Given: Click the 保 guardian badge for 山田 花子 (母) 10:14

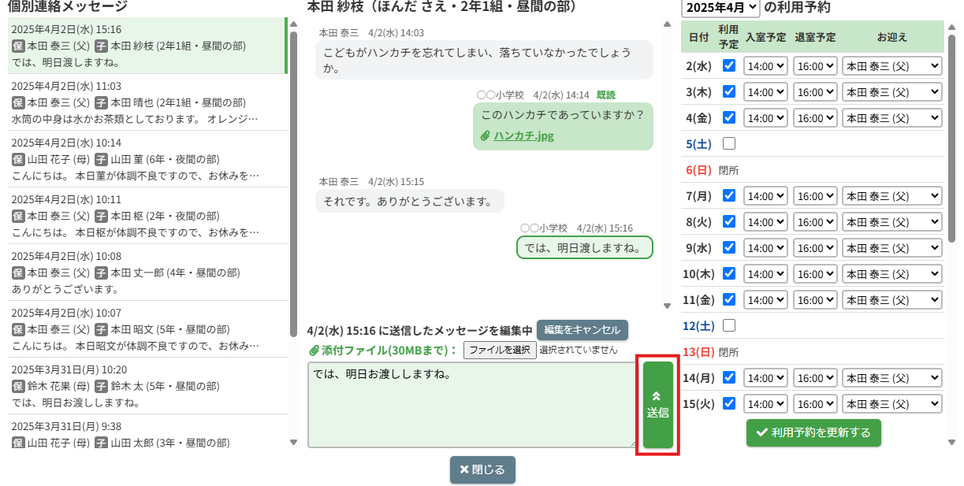Looking at the screenshot, I should (x=18, y=159).
